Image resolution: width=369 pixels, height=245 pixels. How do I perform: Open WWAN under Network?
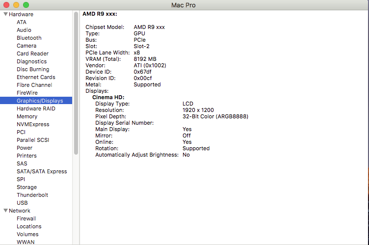pyautogui.click(x=26, y=242)
